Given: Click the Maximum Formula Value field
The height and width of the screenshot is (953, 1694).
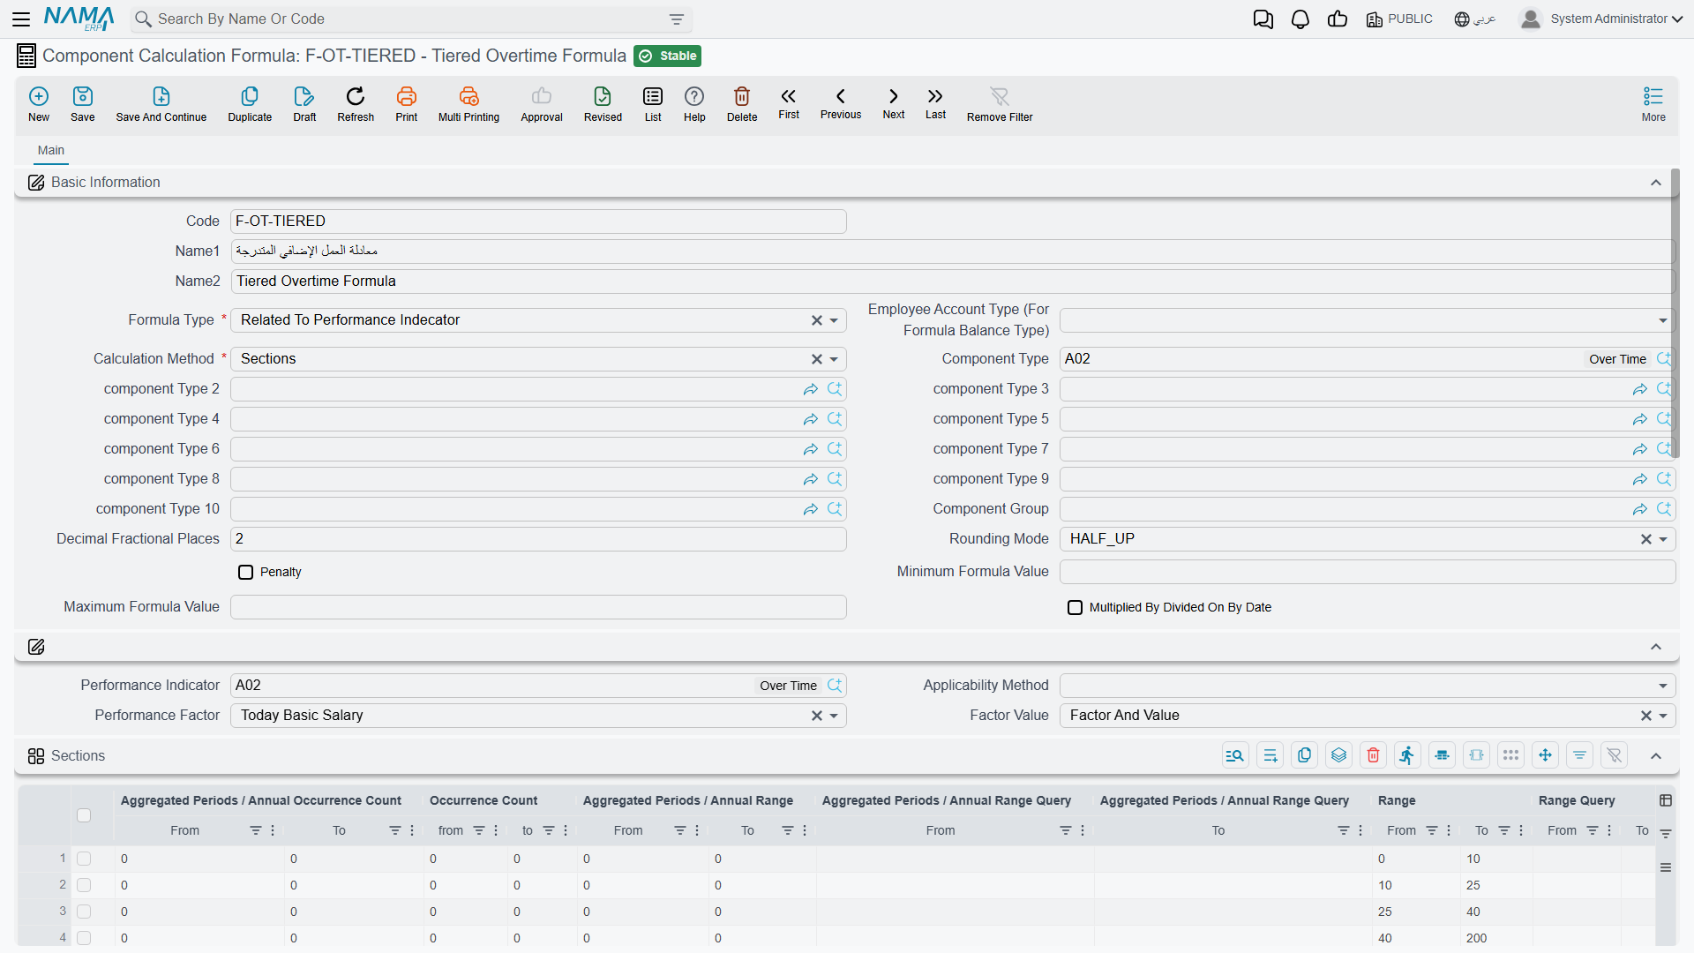Looking at the screenshot, I should point(538,607).
